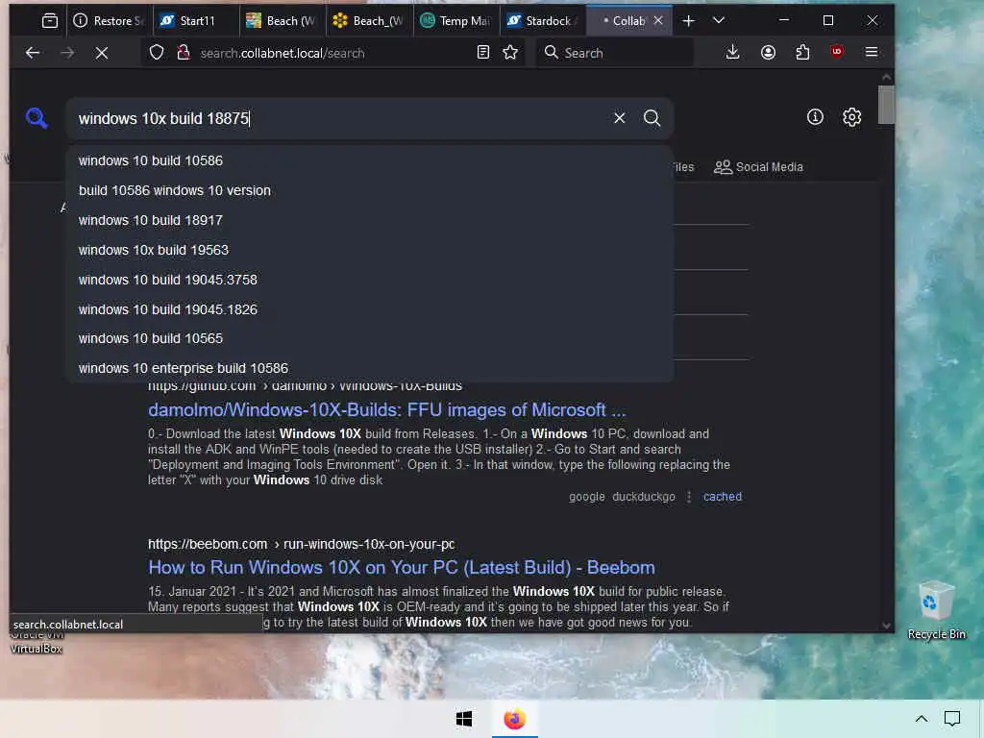The image size is (984, 738).
Task: Open search preferences gear icon
Action: pos(851,116)
